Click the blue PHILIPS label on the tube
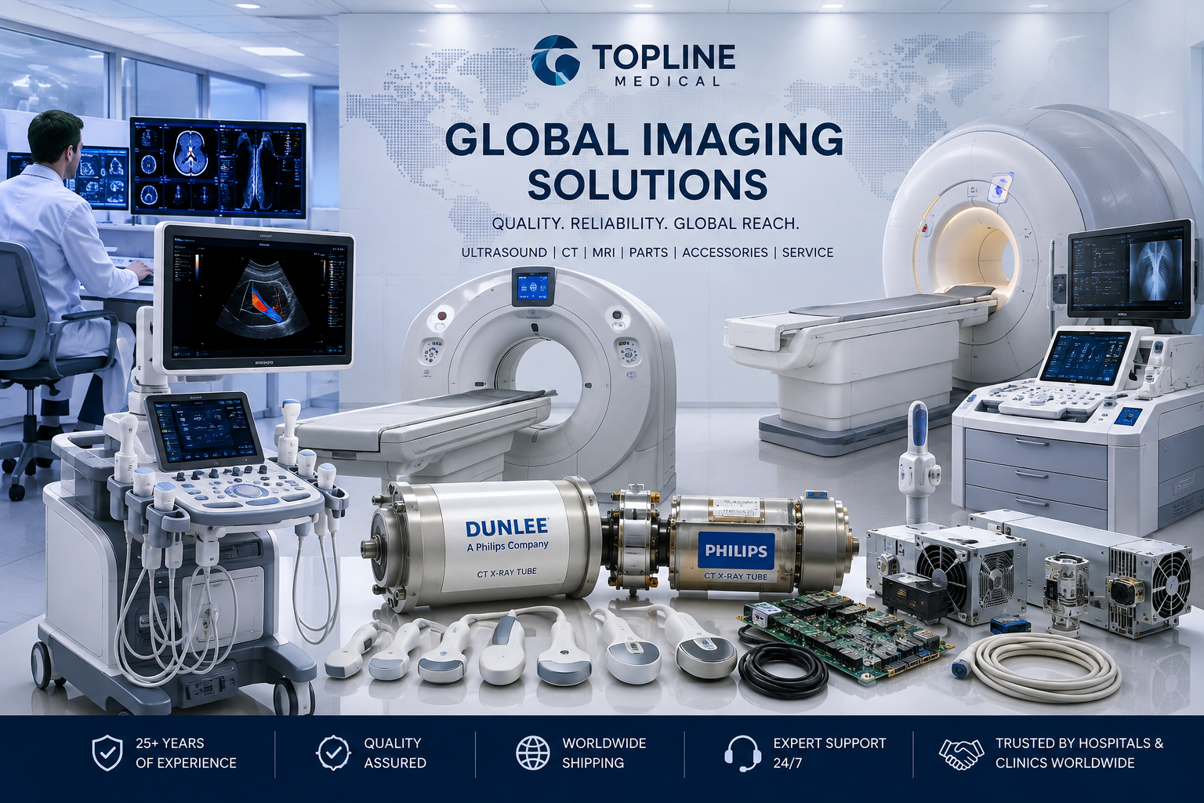 pyautogui.click(x=736, y=550)
